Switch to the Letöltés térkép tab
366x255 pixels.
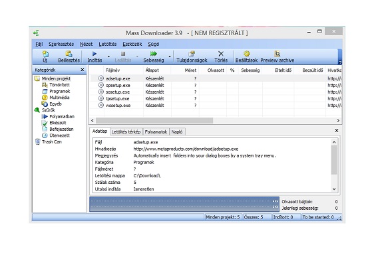coord(126,131)
